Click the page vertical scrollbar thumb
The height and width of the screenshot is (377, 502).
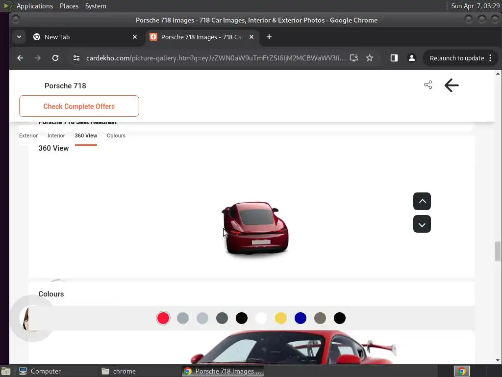(x=497, y=251)
